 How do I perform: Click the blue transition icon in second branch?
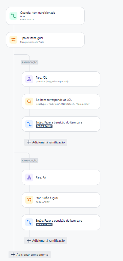coord(29,222)
